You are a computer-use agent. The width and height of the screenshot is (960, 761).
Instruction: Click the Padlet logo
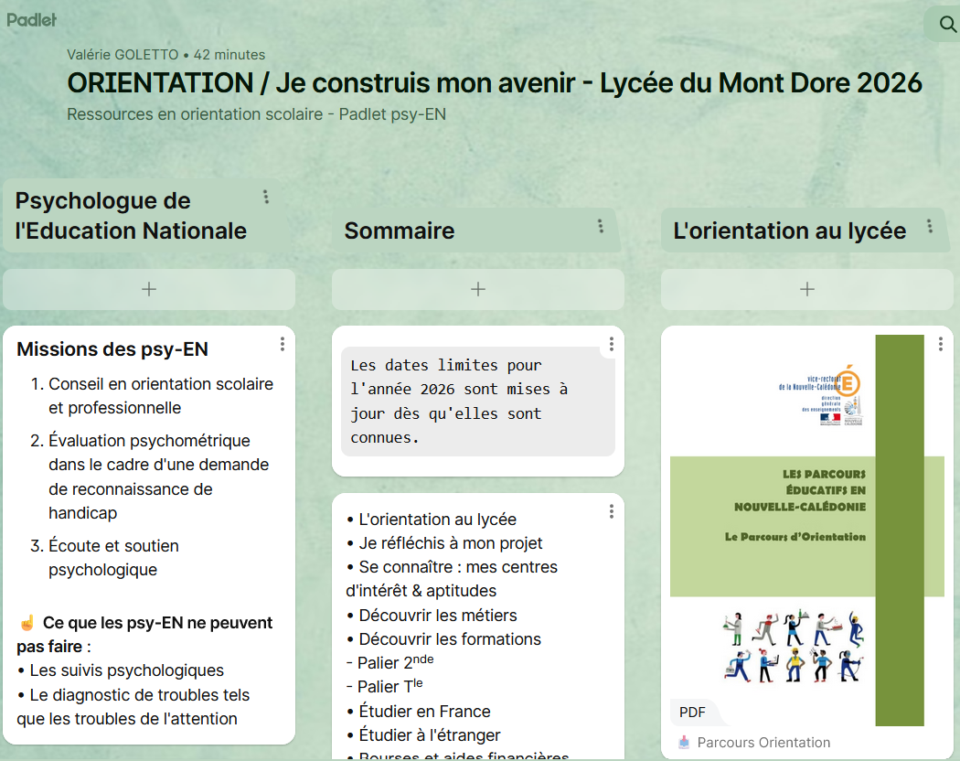point(31,19)
